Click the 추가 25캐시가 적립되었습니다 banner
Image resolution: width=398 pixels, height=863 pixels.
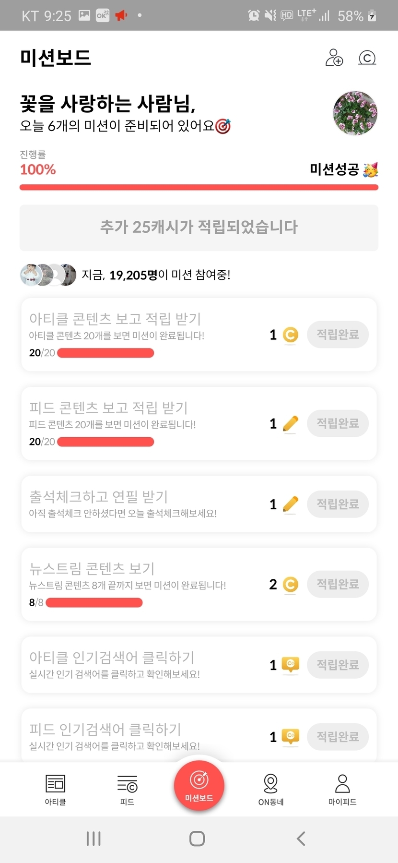(199, 228)
